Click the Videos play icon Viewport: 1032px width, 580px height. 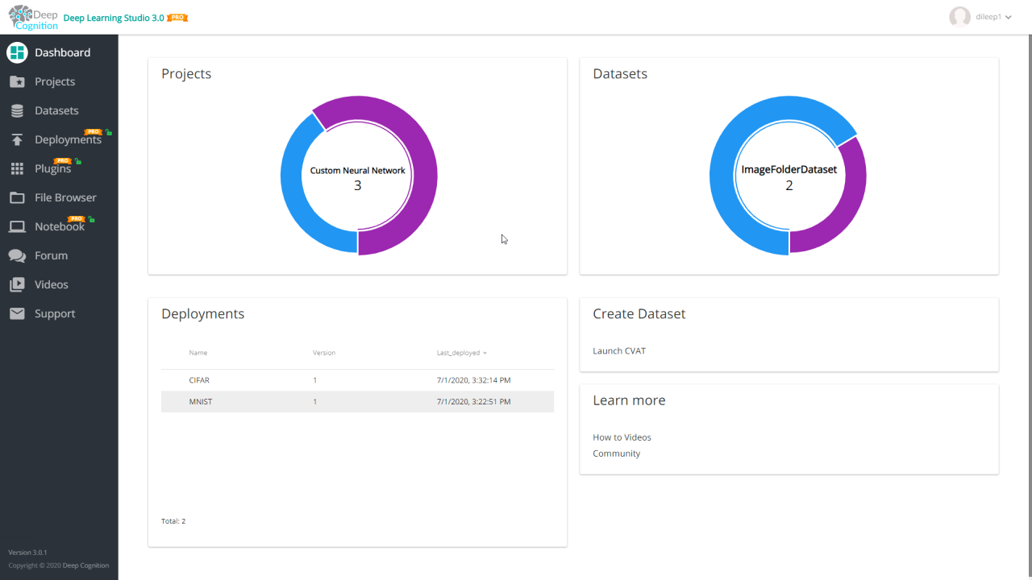(17, 284)
